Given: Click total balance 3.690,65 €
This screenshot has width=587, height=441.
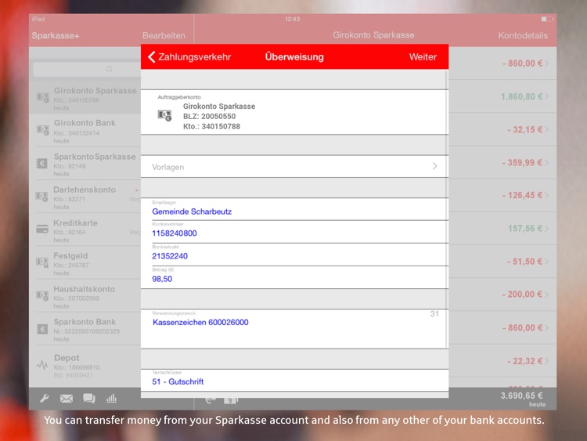Looking at the screenshot, I should point(523,396).
